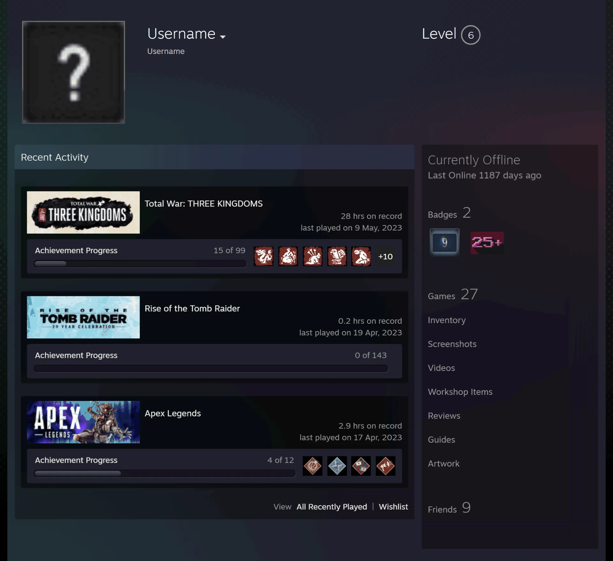View All Recently Played games

tap(332, 507)
